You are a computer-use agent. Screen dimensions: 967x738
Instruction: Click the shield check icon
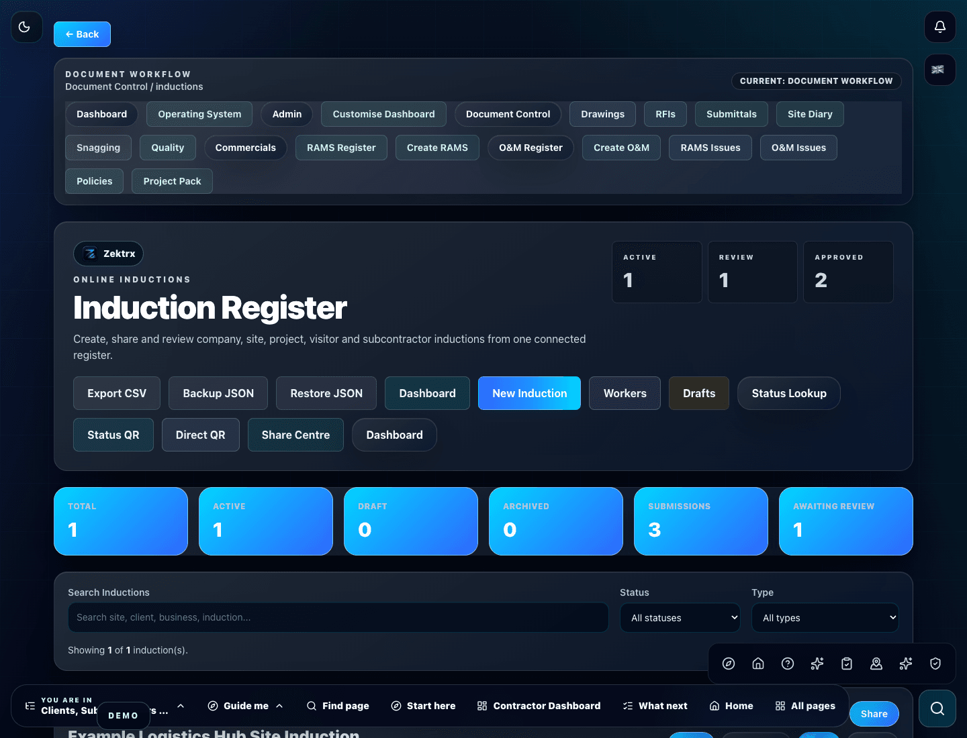935,664
